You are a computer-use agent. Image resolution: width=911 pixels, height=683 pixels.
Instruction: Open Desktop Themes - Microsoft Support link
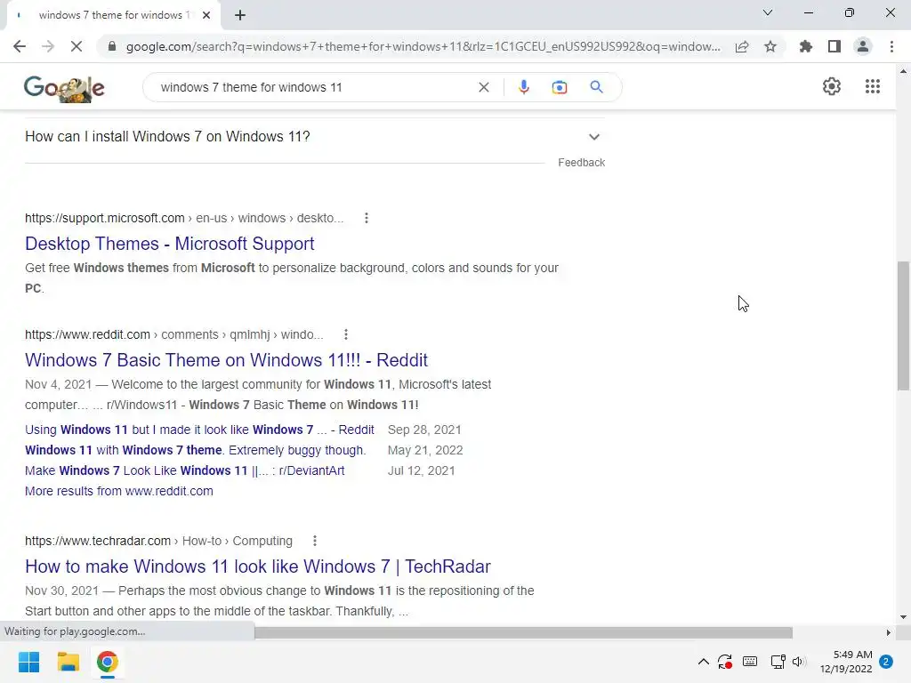(x=170, y=244)
